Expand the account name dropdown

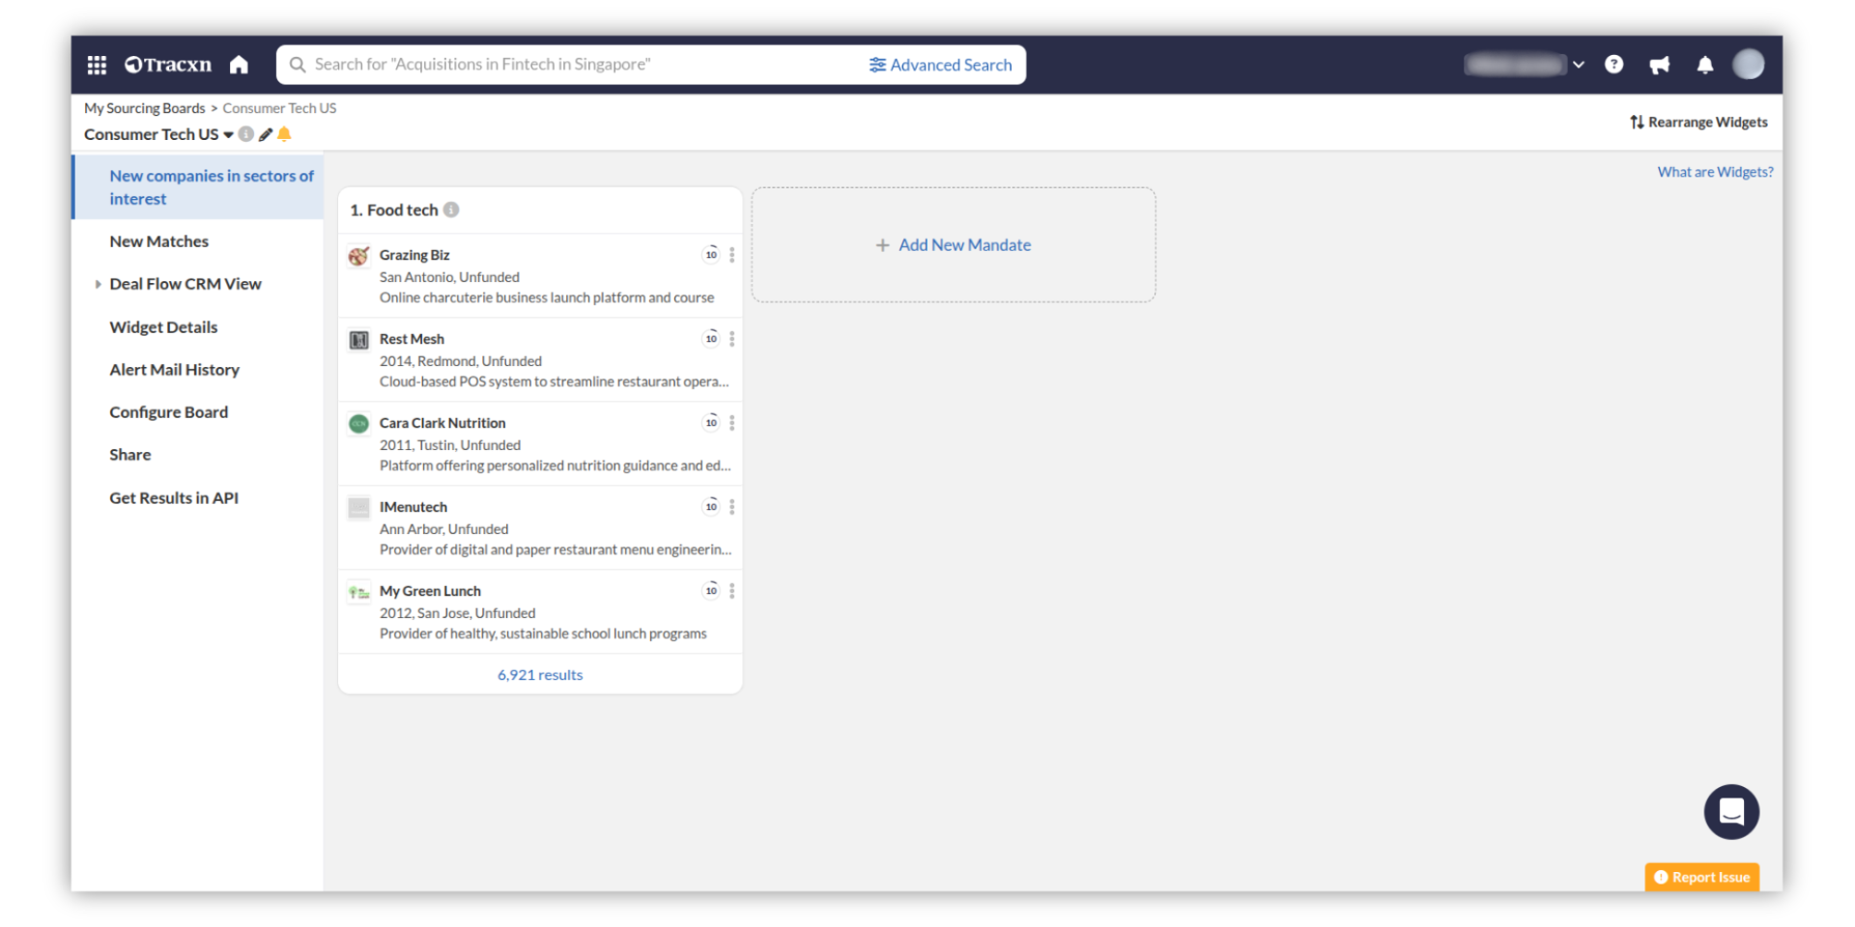[1578, 65]
